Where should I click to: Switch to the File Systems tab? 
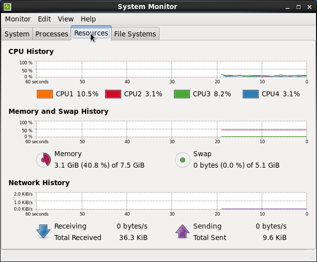tap(135, 34)
